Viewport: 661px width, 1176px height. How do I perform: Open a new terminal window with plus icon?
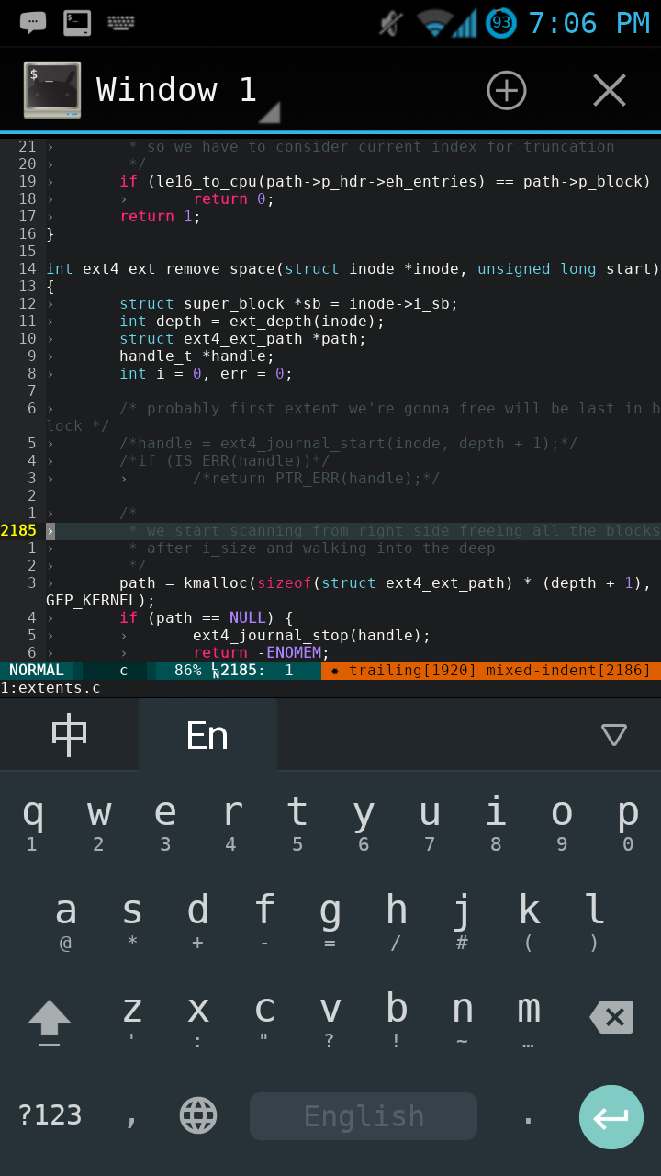coord(506,90)
